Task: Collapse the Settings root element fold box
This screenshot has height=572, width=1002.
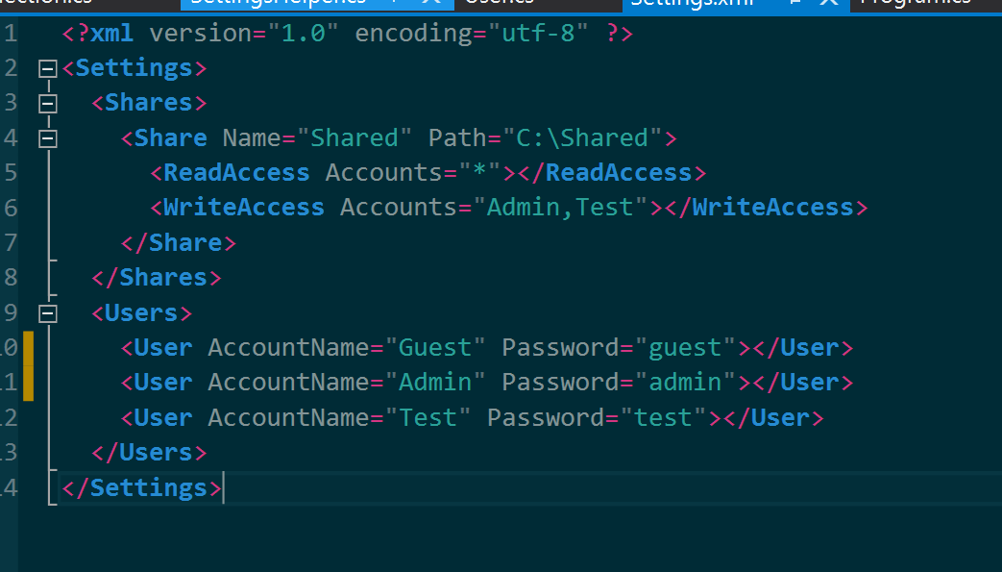Action: [47, 67]
